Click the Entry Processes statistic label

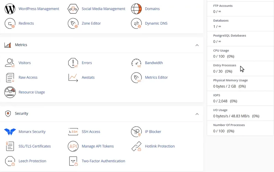pyautogui.click(x=225, y=65)
